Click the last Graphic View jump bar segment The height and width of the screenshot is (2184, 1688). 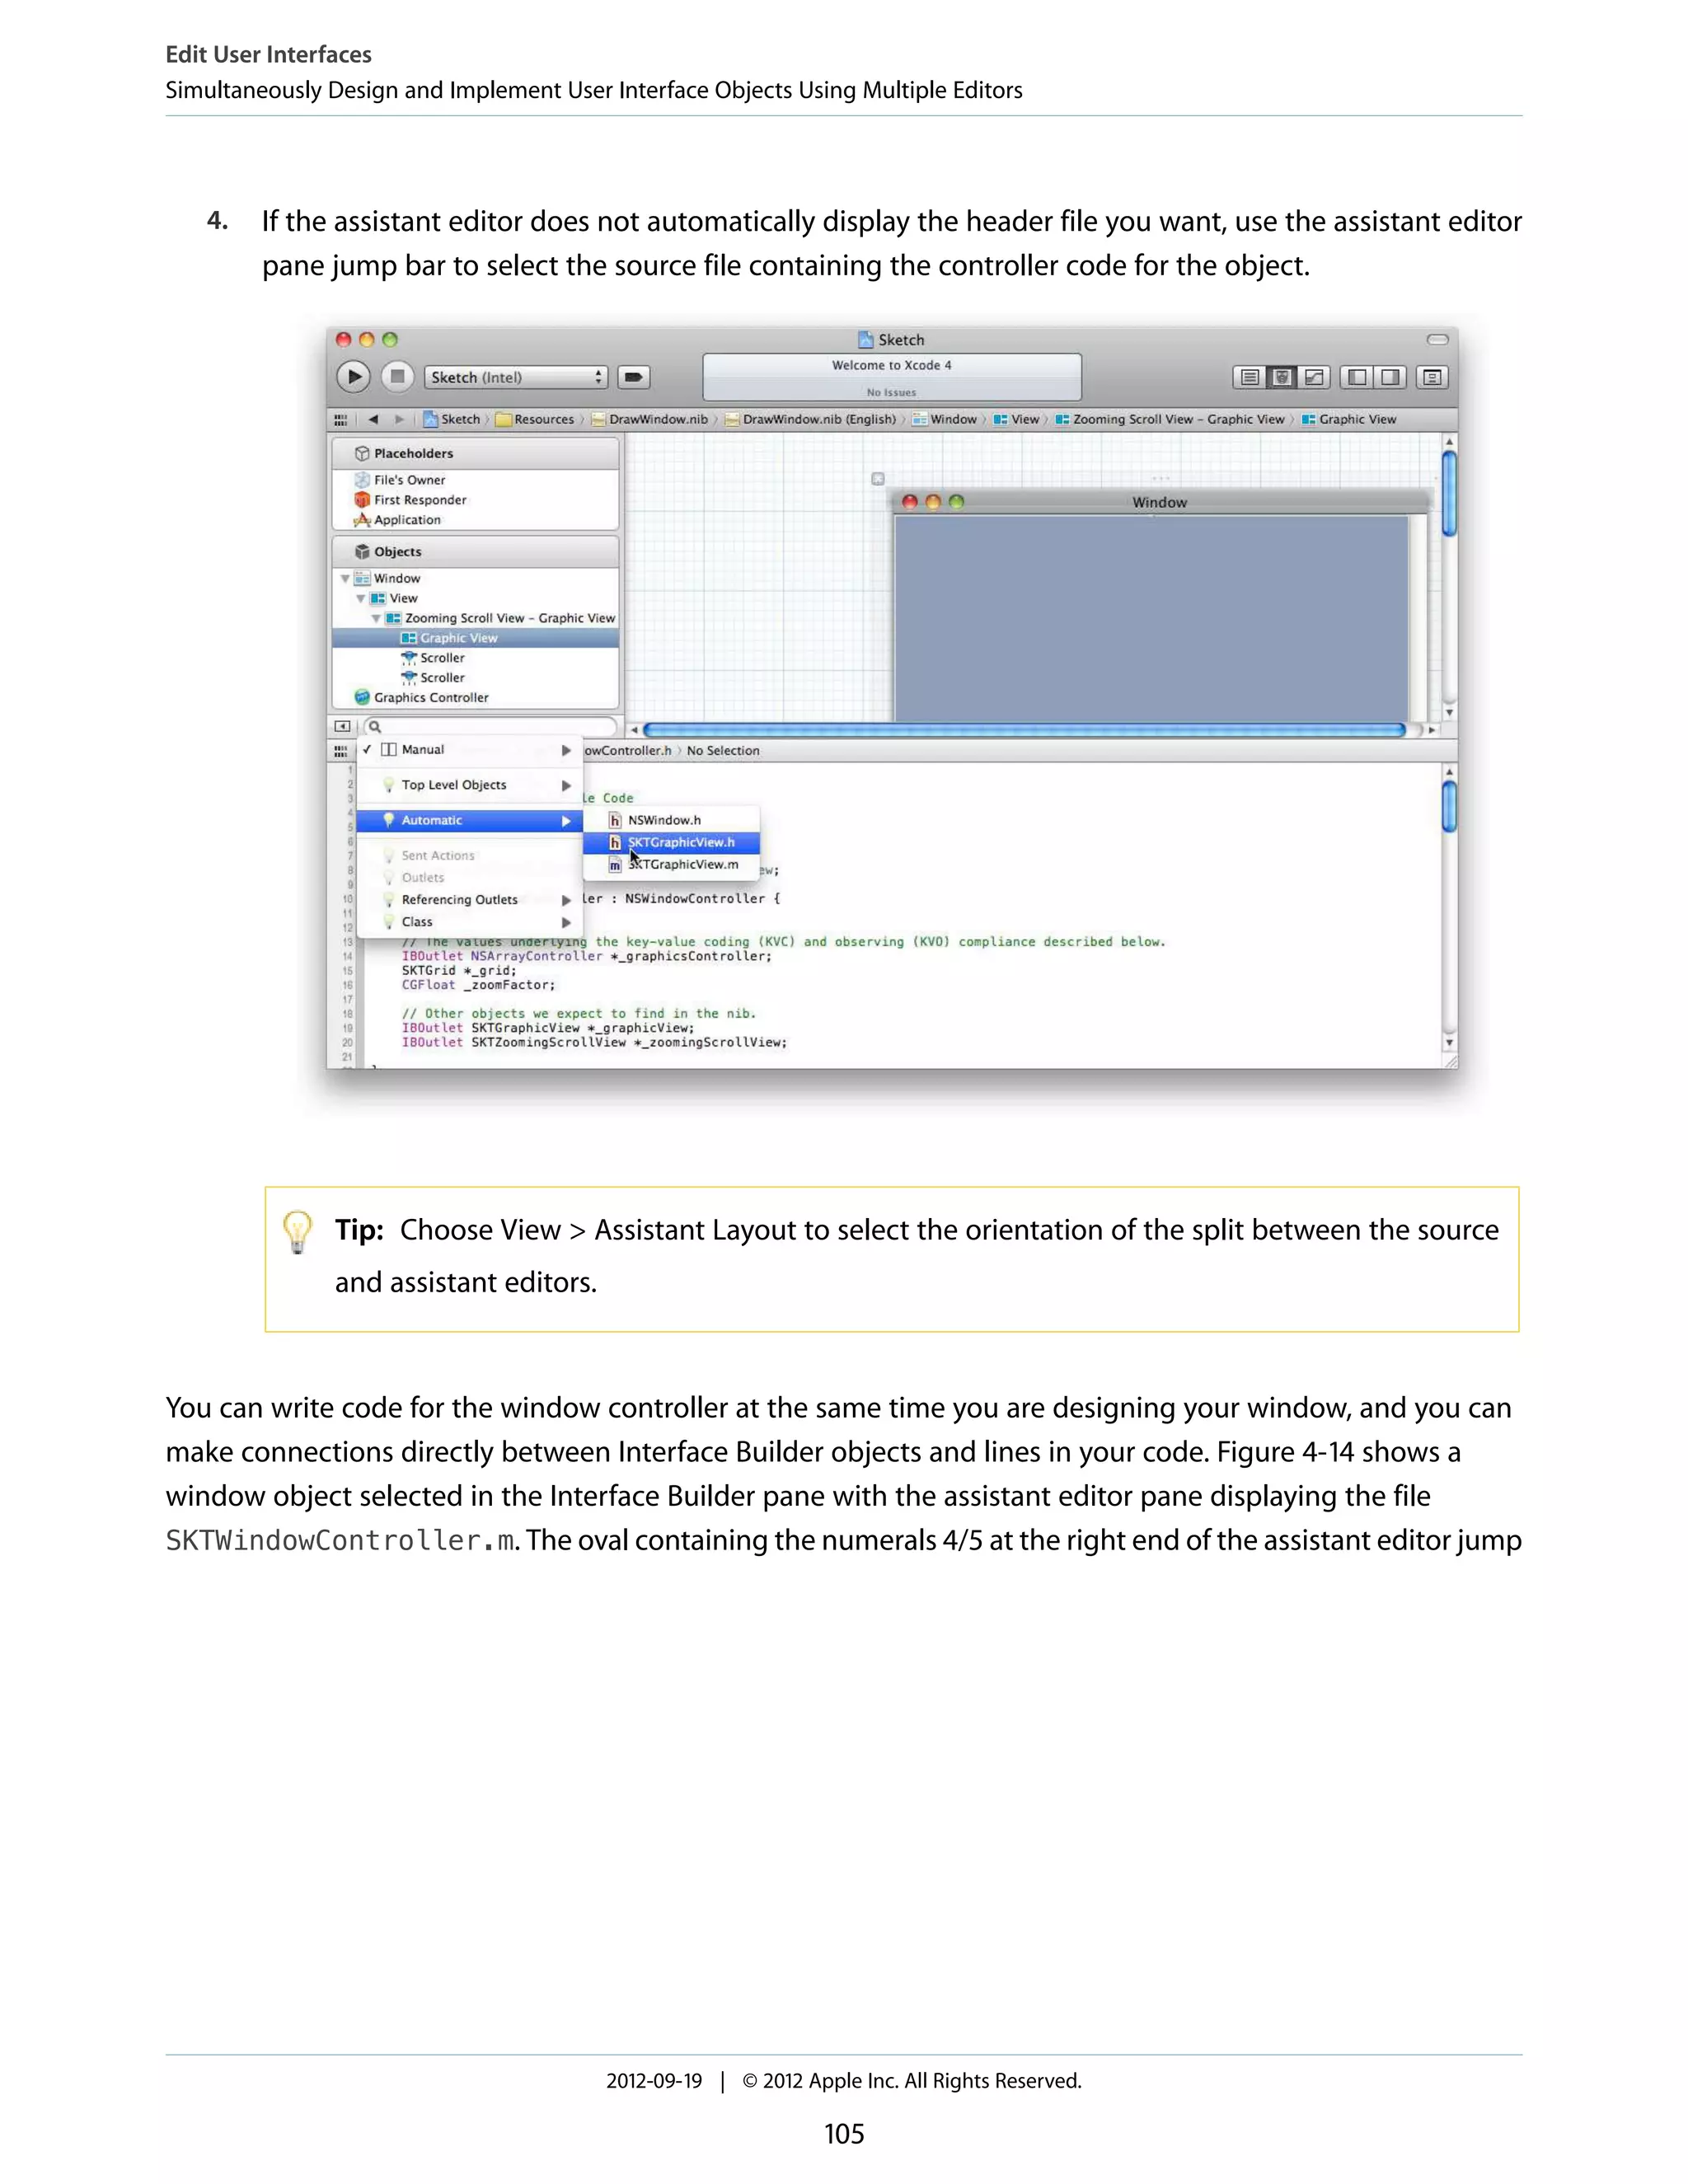(x=1349, y=420)
